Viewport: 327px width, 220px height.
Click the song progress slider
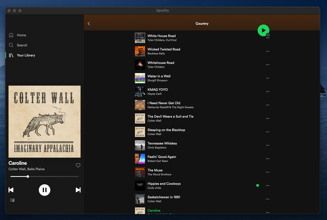[44, 177]
